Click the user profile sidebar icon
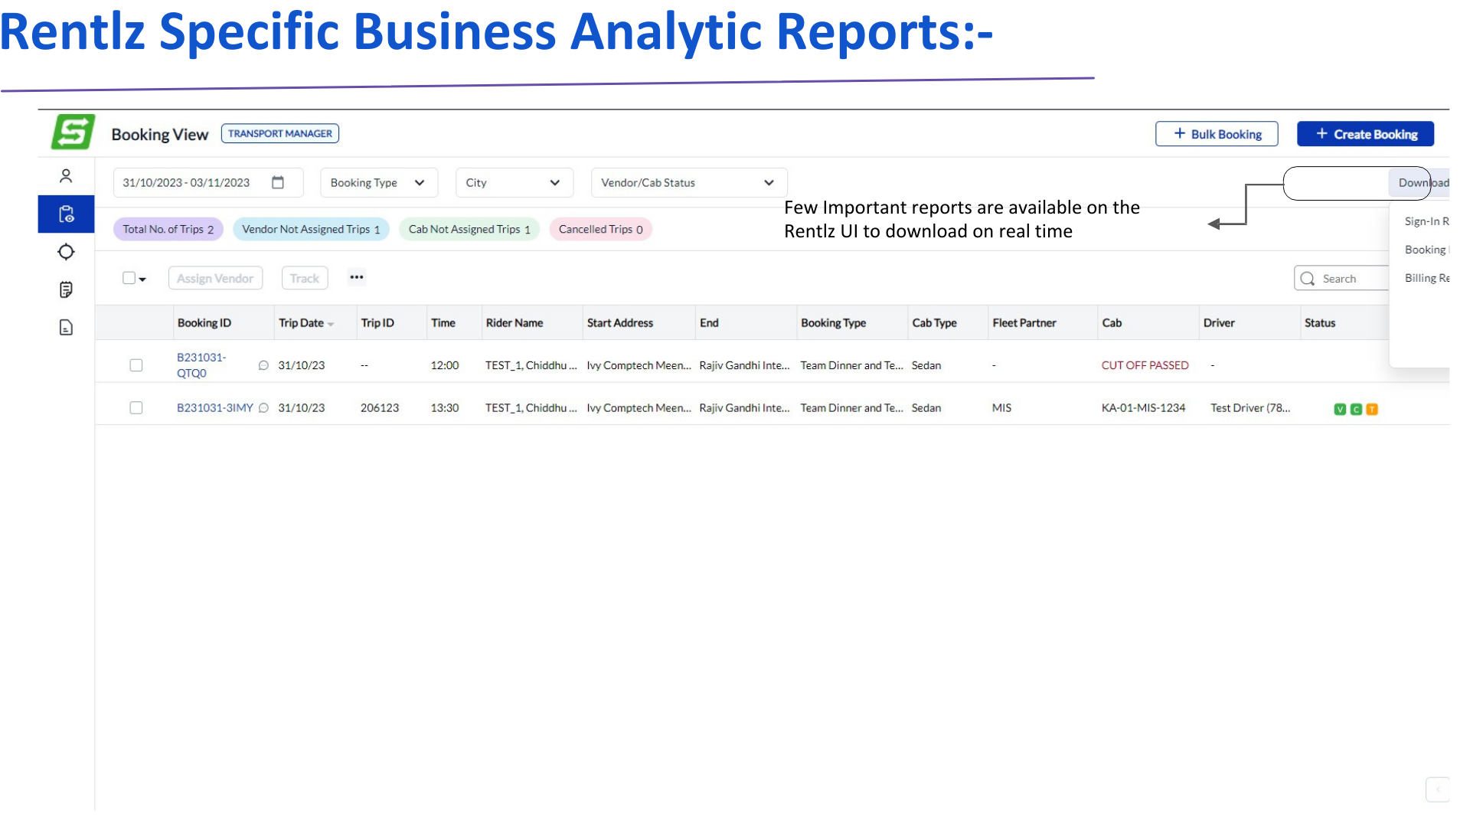Image resolution: width=1470 pixels, height=827 pixels. point(66,176)
